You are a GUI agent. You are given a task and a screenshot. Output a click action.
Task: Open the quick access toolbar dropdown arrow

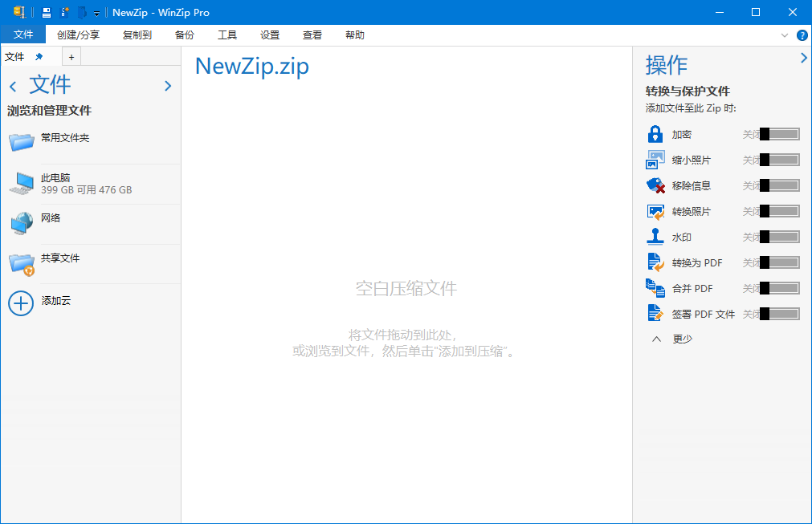click(x=97, y=14)
